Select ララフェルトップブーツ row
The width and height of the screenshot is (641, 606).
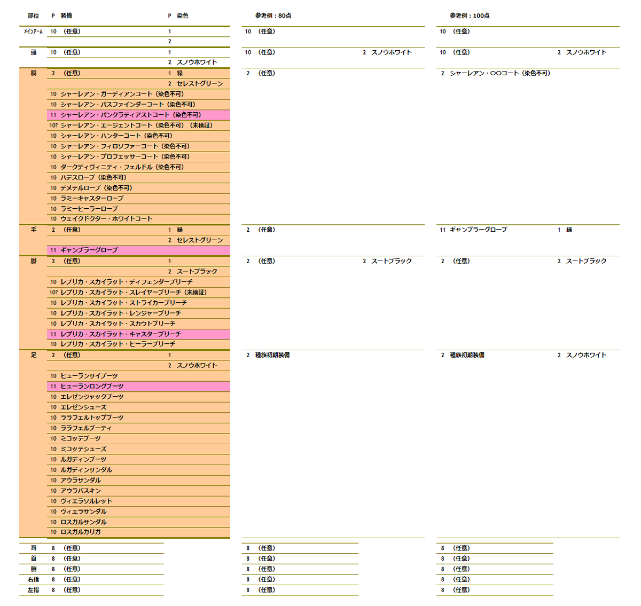pyautogui.click(x=139, y=418)
